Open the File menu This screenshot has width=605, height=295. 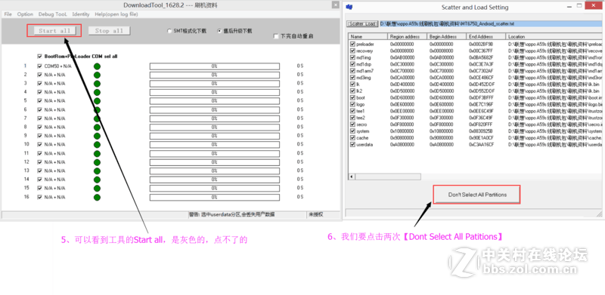pyautogui.click(x=8, y=14)
